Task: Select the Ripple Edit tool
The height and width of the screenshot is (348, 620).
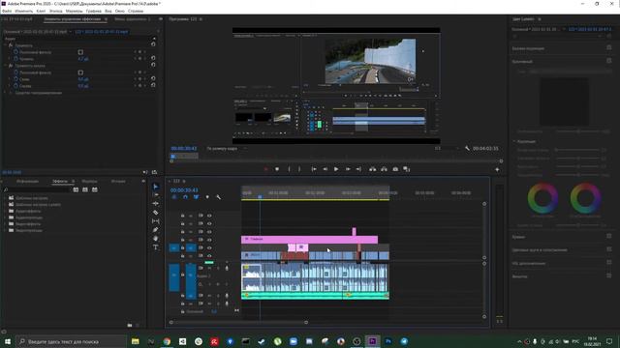Action: tap(156, 204)
